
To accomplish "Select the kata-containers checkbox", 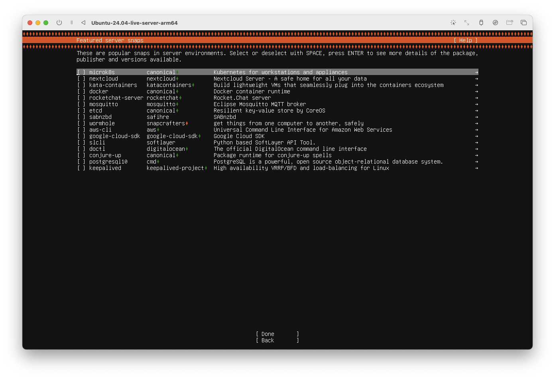I will 81,85.
